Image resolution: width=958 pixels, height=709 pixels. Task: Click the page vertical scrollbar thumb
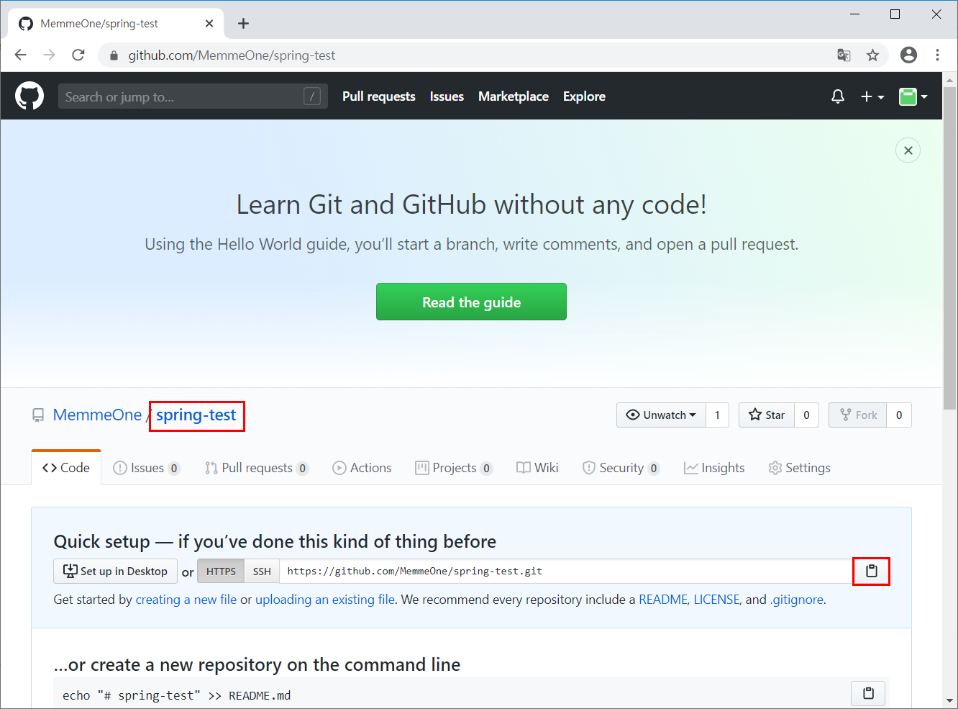pos(949,248)
